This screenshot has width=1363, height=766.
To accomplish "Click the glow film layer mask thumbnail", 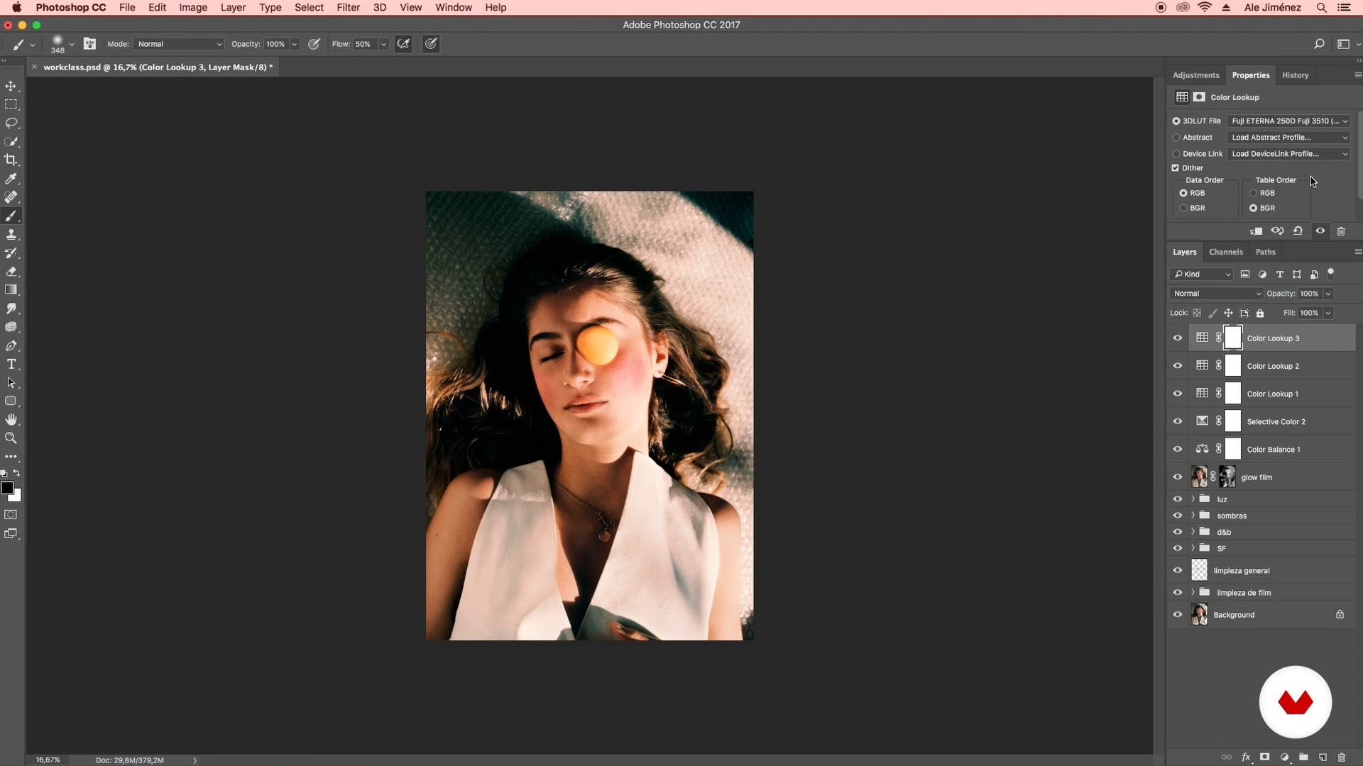I will [x=1227, y=477].
